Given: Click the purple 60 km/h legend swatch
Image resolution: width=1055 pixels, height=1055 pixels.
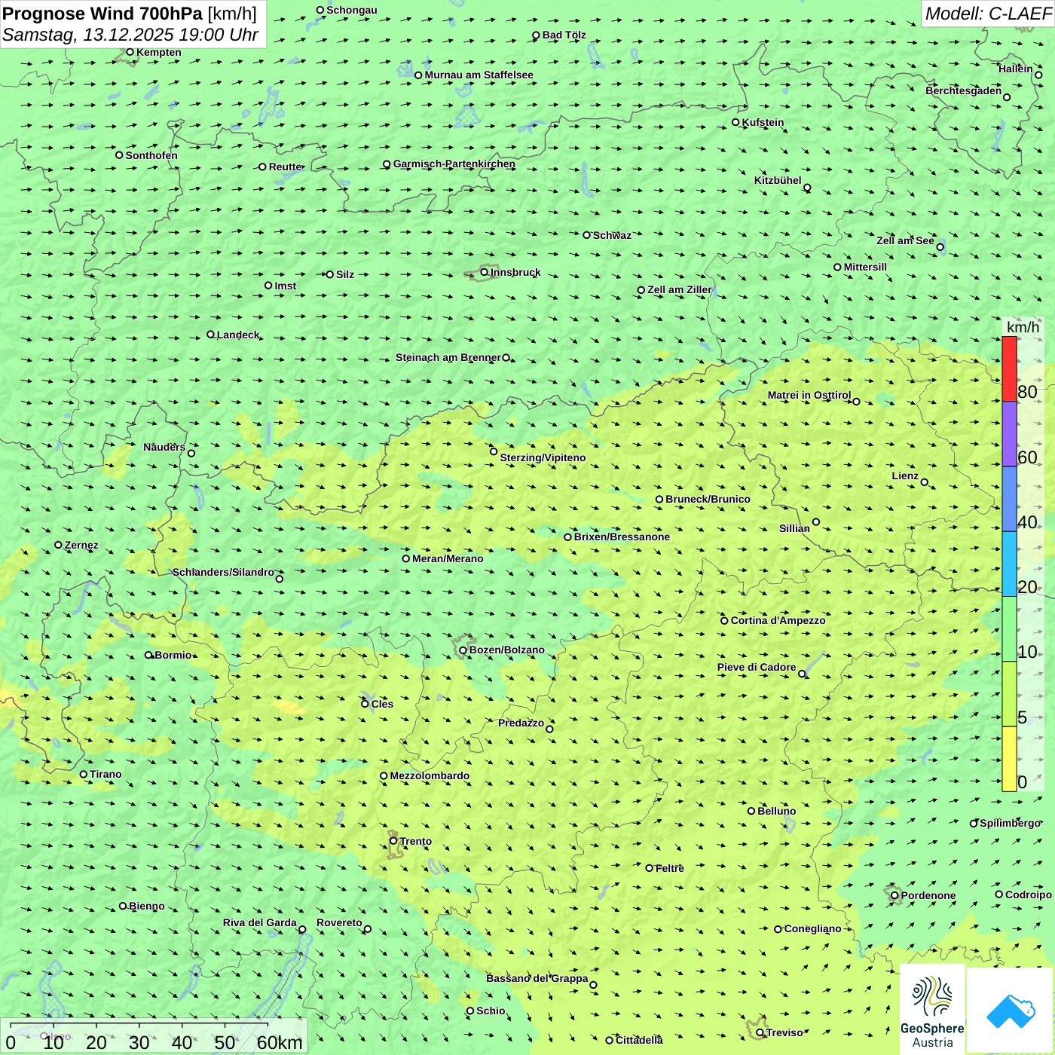Looking at the screenshot, I should pyautogui.click(x=1009, y=434).
